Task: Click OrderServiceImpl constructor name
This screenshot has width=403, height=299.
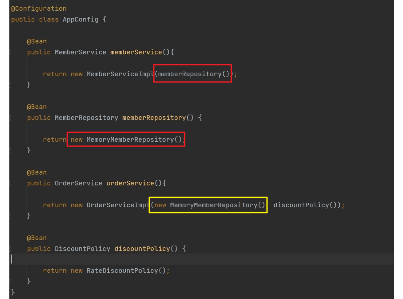Action: coord(118,205)
